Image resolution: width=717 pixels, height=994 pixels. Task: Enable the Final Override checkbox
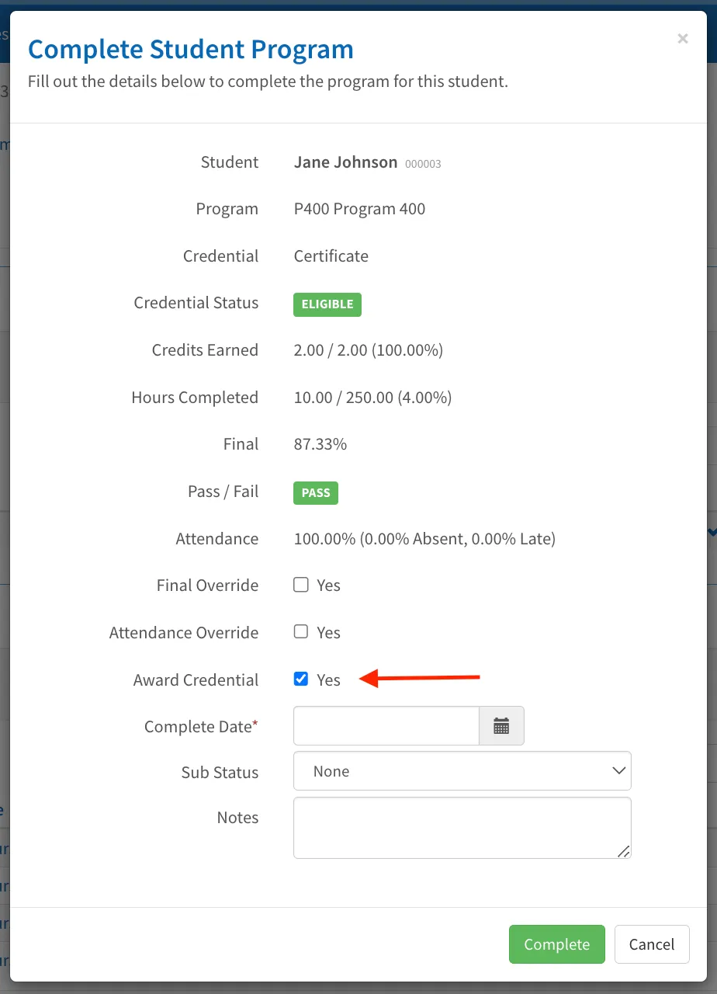point(301,585)
